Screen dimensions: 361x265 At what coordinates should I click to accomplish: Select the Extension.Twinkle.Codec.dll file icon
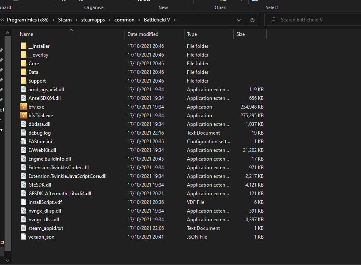[x=24, y=168]
